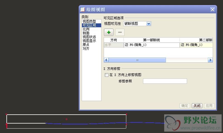The image size is (223, 133).
Task: Add a break with the green plus button
Action: pos(109,32)
